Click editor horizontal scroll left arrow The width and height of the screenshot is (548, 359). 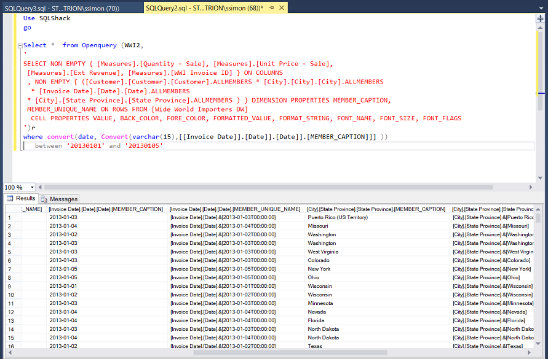click(x=41, y=187)
